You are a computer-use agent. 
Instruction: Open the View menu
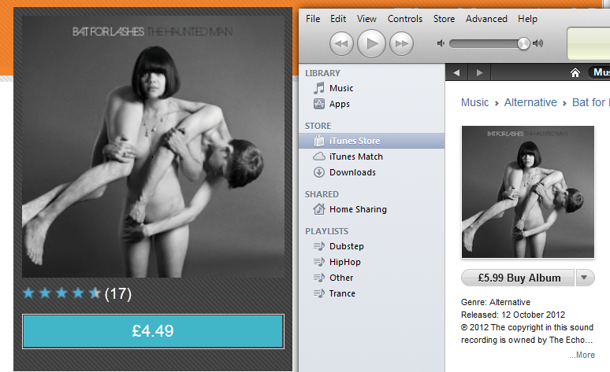(x=366, y=19)
